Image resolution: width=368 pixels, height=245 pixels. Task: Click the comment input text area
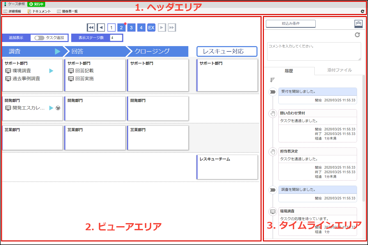coord(314,51)
